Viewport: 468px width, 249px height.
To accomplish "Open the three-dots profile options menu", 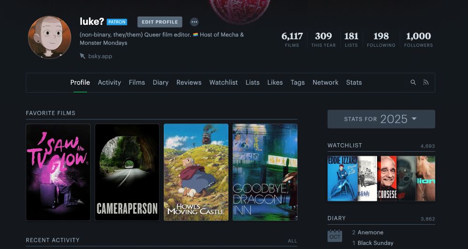I will (194, 22).
